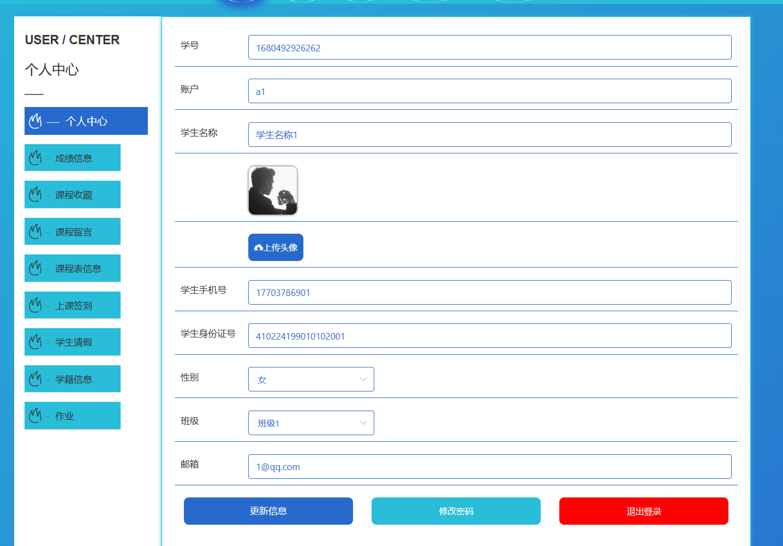Click the flame icon beside 作业
The image size is (783, 546).
[x=35, y=416]
